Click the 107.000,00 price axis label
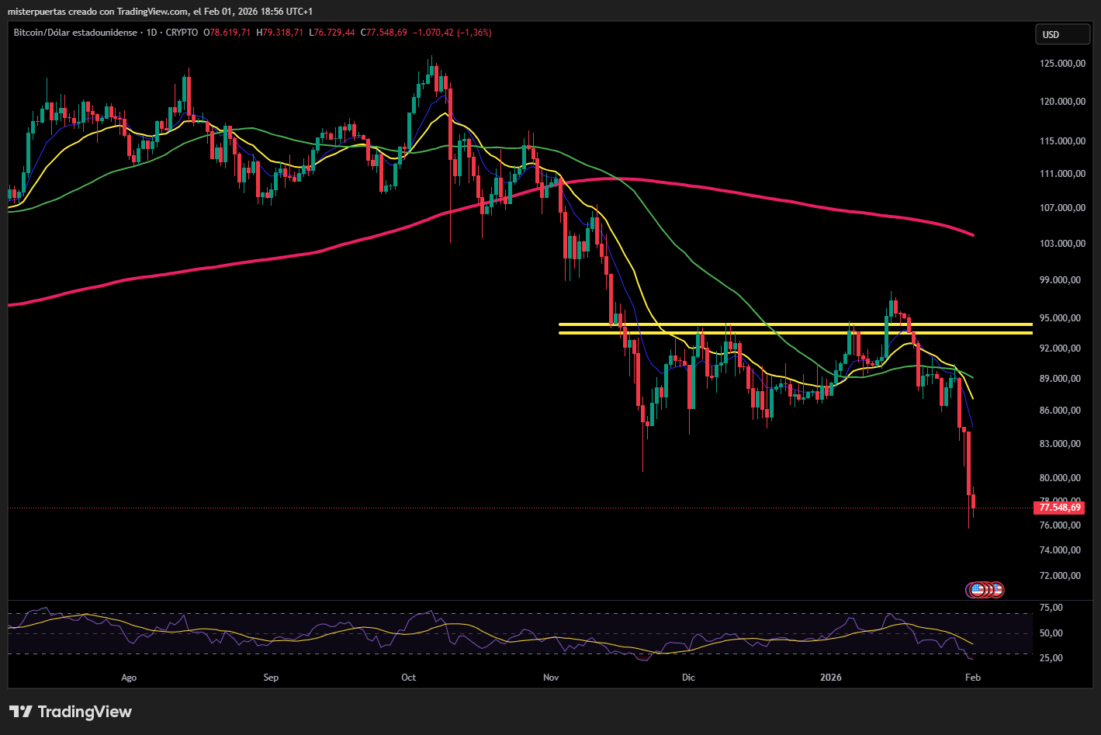 pos(1062,208)
